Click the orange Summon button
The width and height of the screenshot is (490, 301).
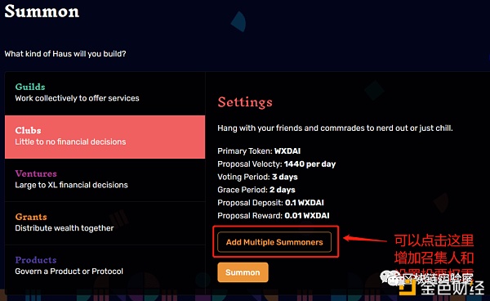point(243,272)
